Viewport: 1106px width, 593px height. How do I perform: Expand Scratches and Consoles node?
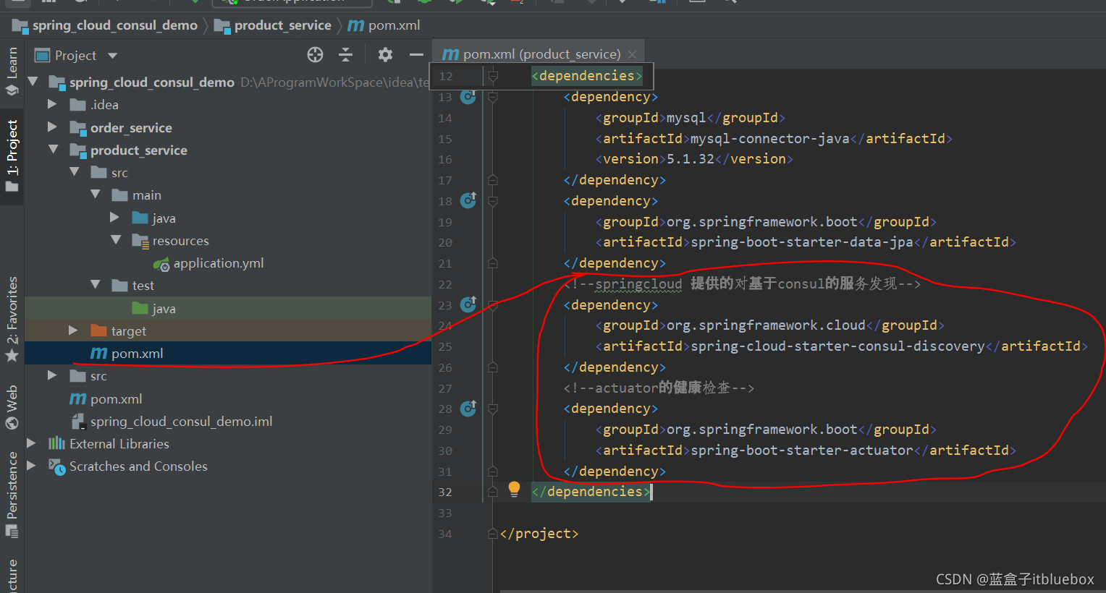31,466
